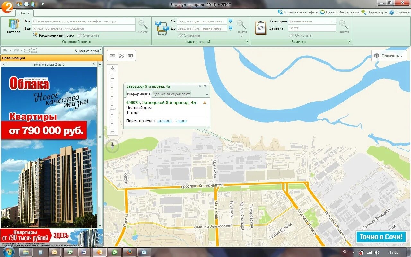
Task: Click the A-to-B route icon
Action: (x=162, y=28)
